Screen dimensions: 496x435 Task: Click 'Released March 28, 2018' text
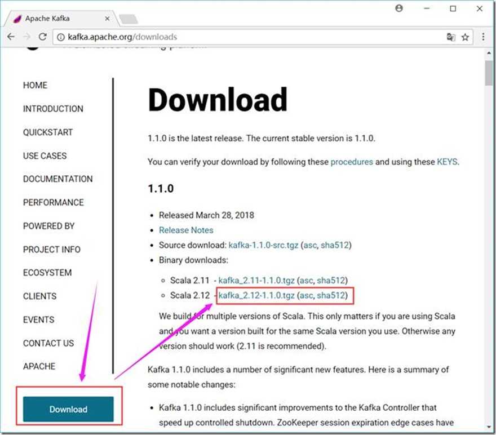click(206, 215)
